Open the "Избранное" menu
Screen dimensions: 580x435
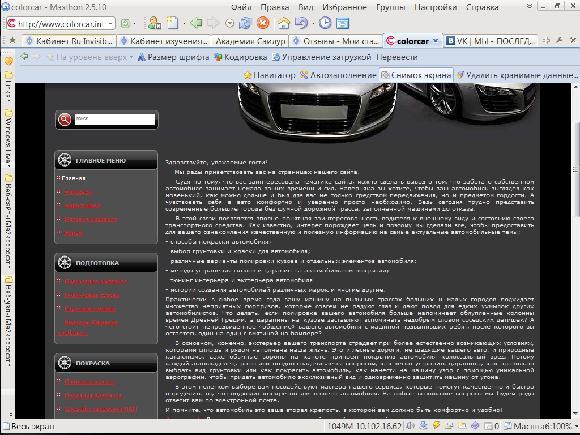pos(344,7)
